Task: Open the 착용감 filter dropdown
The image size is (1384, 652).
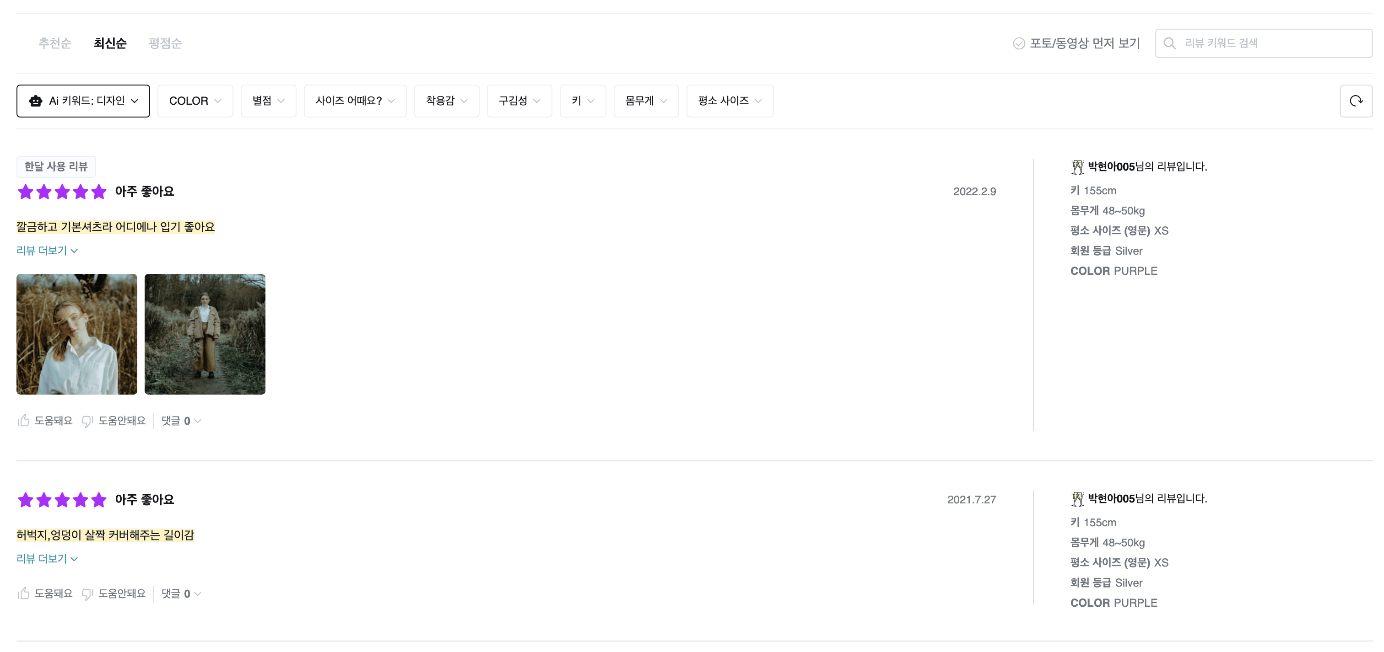Action: [x=447, y=100]
